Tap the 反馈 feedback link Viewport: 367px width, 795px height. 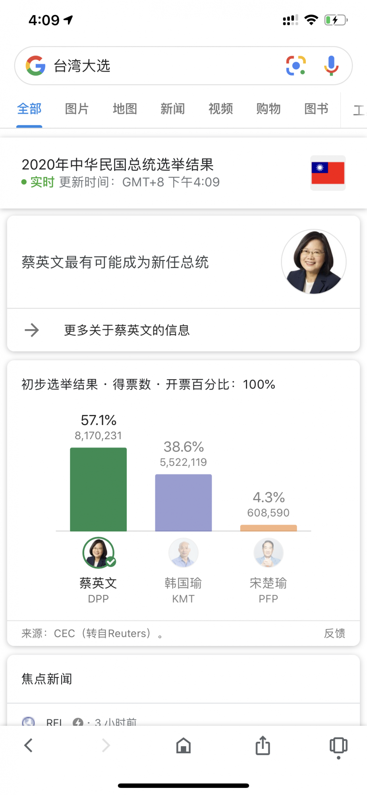click(x=334, y=633)
